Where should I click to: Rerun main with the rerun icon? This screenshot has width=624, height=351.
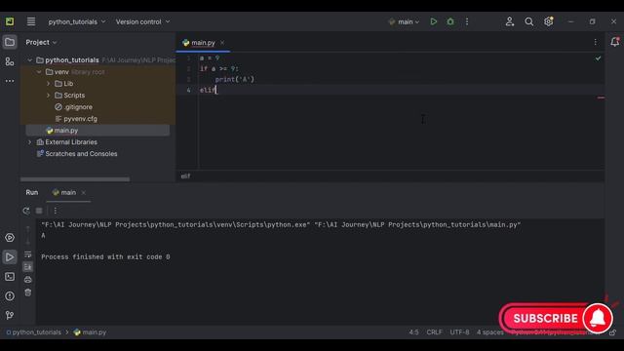(26, 211)
